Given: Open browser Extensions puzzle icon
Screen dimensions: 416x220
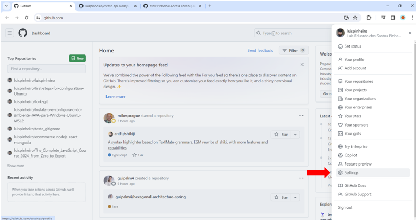Looking at the screenshot, I should tap(369, 18).
